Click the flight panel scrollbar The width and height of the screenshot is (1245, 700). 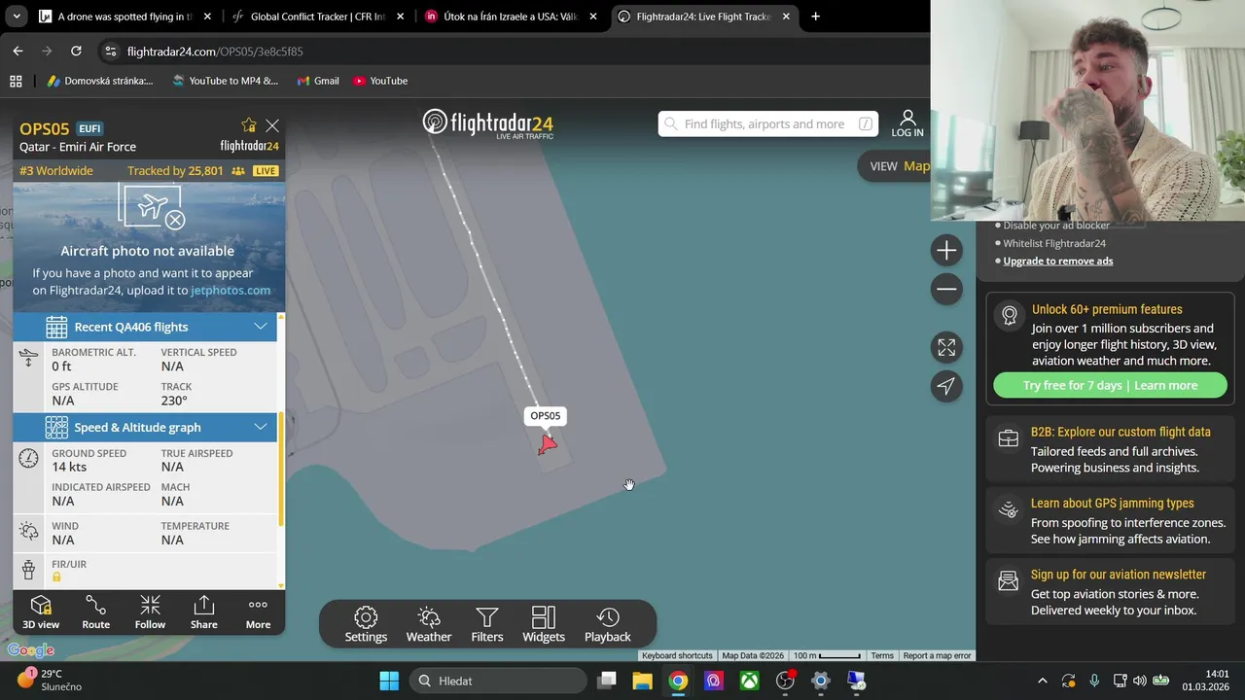click(282, 468)
